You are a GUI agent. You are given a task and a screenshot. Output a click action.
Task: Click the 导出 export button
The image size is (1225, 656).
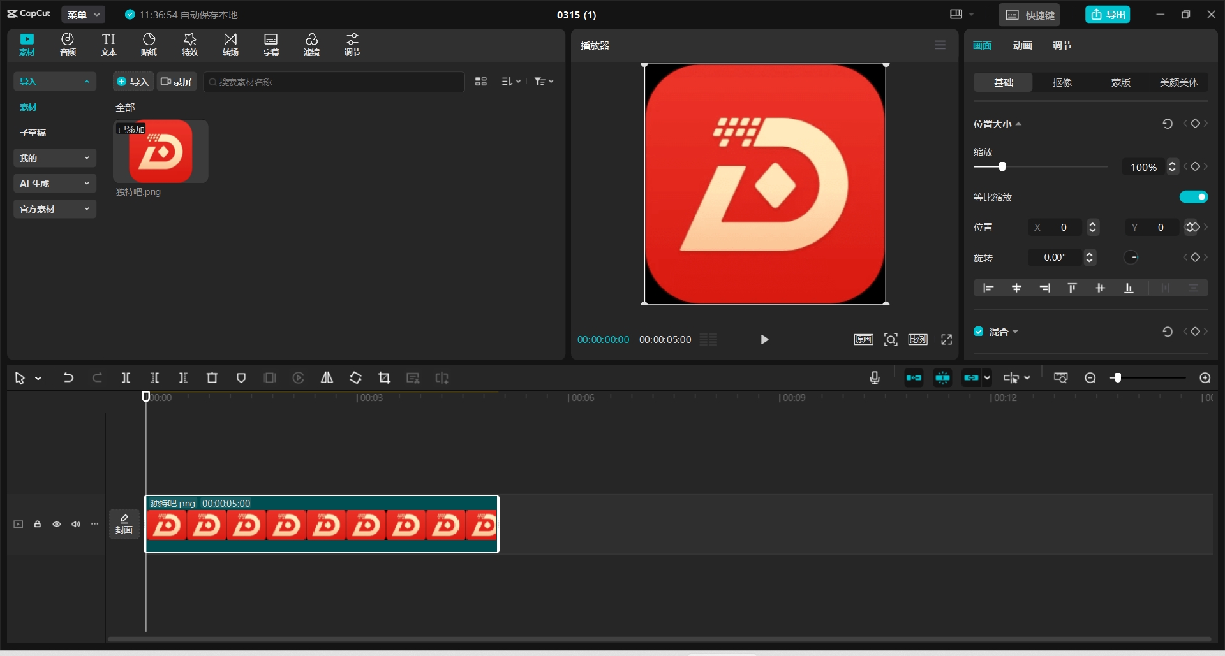click(1108, 15)
